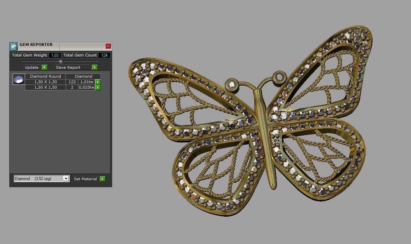Click the green arrow on the 1,30 X 1,30 row
This screenshot has width=411, height=244.
tap(98, 82)
